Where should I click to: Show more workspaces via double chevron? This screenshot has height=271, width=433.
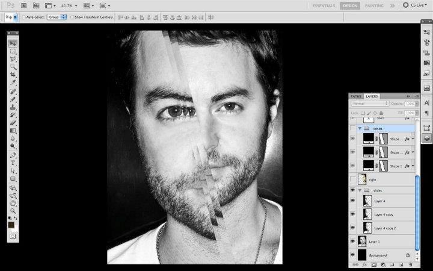pyautogui.click(x=392, y=5)
